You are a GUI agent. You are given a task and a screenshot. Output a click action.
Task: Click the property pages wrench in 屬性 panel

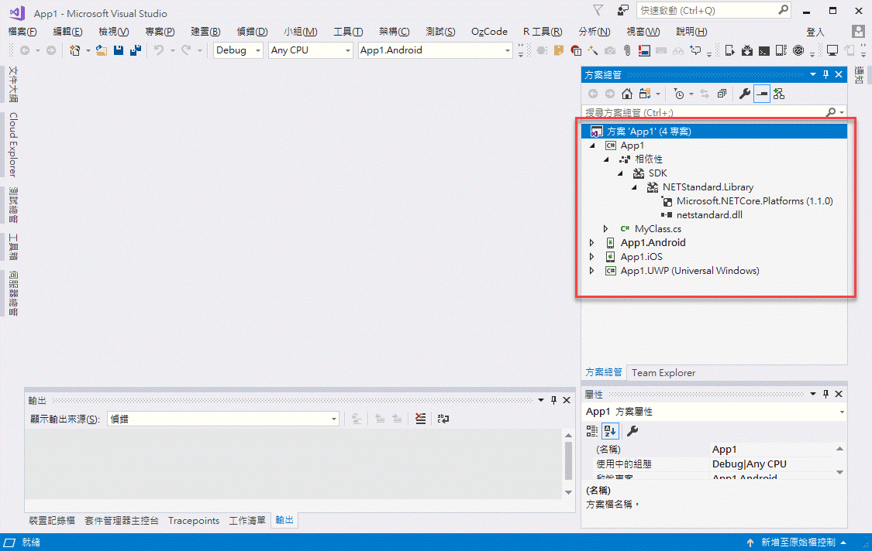tap(632, 431)
